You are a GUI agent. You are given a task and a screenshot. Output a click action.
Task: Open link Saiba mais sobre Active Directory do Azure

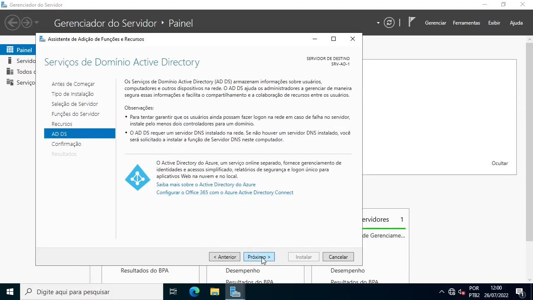(x=206, y=184)
